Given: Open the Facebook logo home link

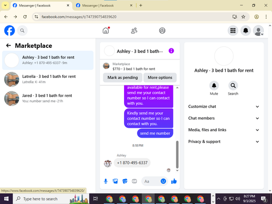Looking at the screenshot, I should coord(9,30).
